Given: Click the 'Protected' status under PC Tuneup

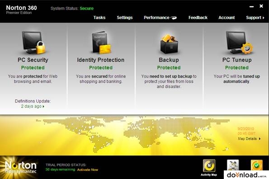Looking at the screenshot, I should tap(237, 68).
